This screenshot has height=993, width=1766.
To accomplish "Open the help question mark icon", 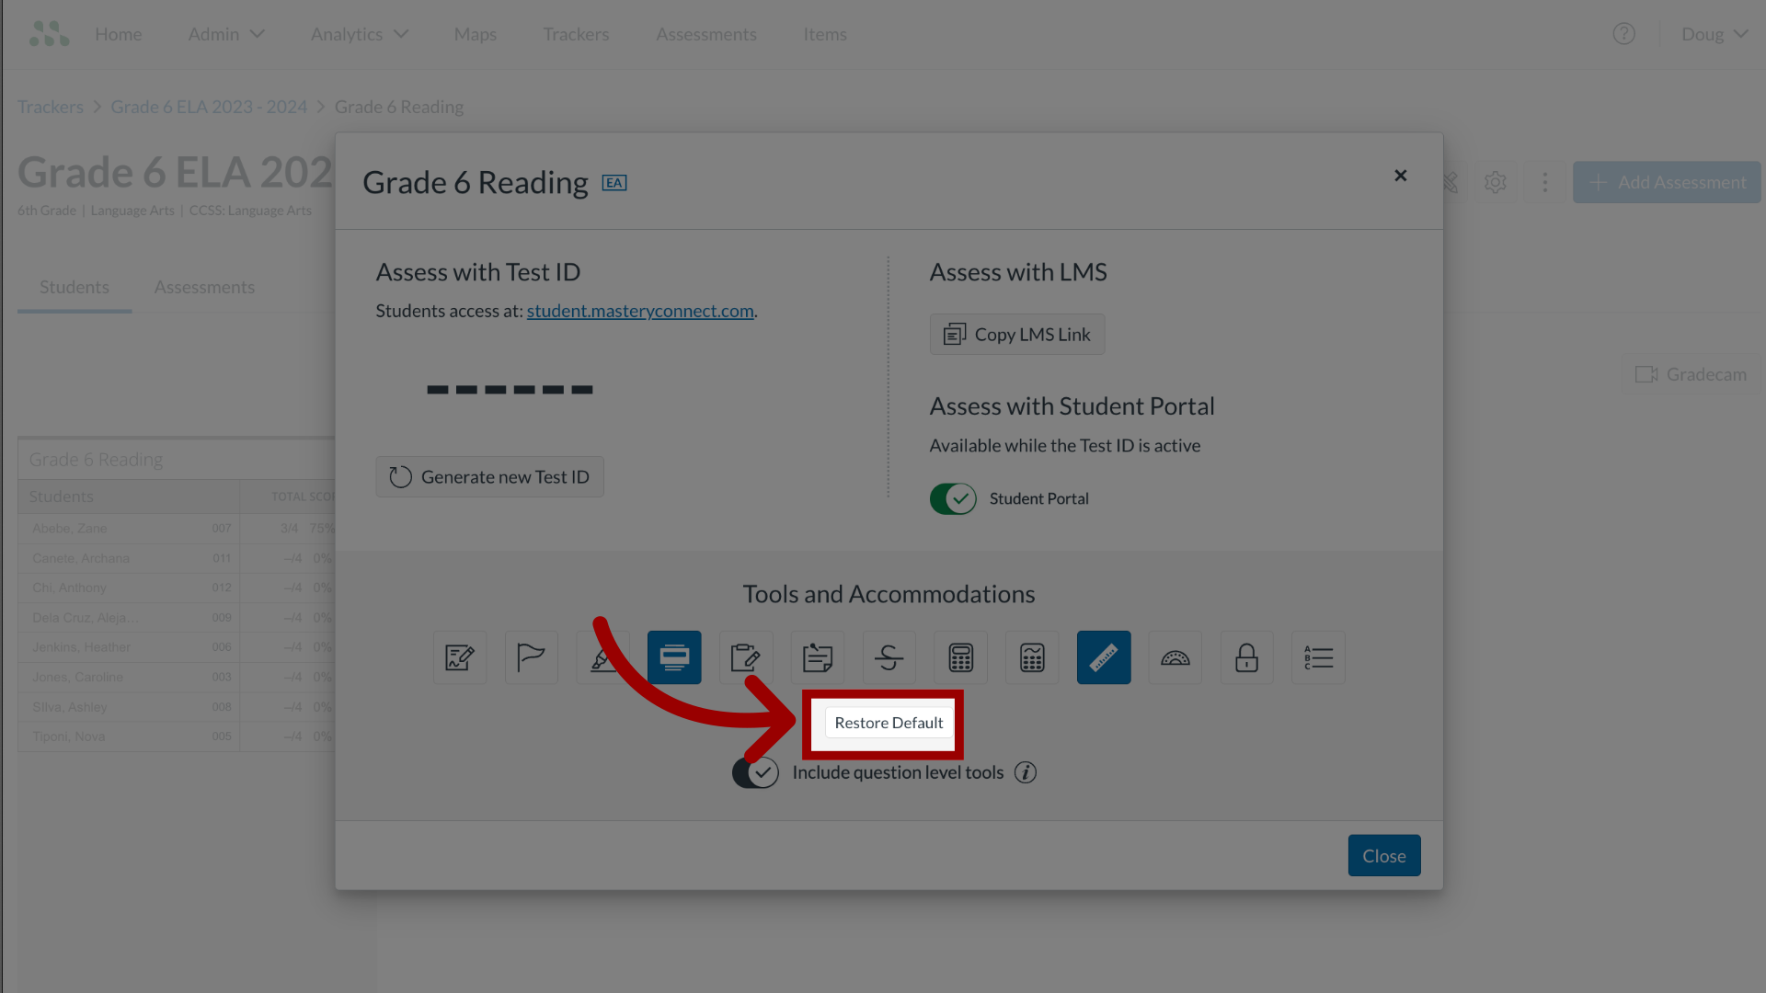I will coord(1624,34).
